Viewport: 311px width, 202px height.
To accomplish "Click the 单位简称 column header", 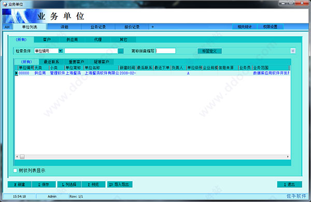I will tap(74, 68).
